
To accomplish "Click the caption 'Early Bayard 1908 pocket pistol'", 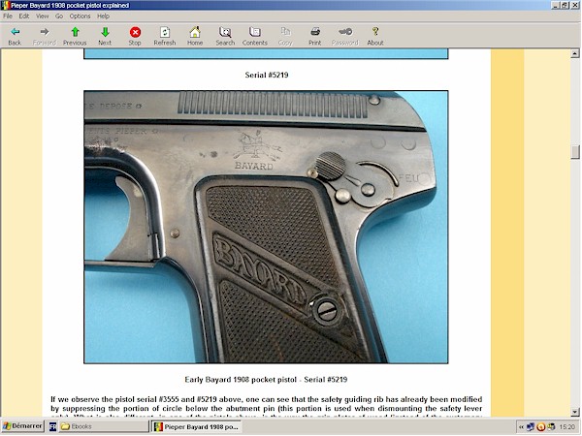I will tap(241, 380).
